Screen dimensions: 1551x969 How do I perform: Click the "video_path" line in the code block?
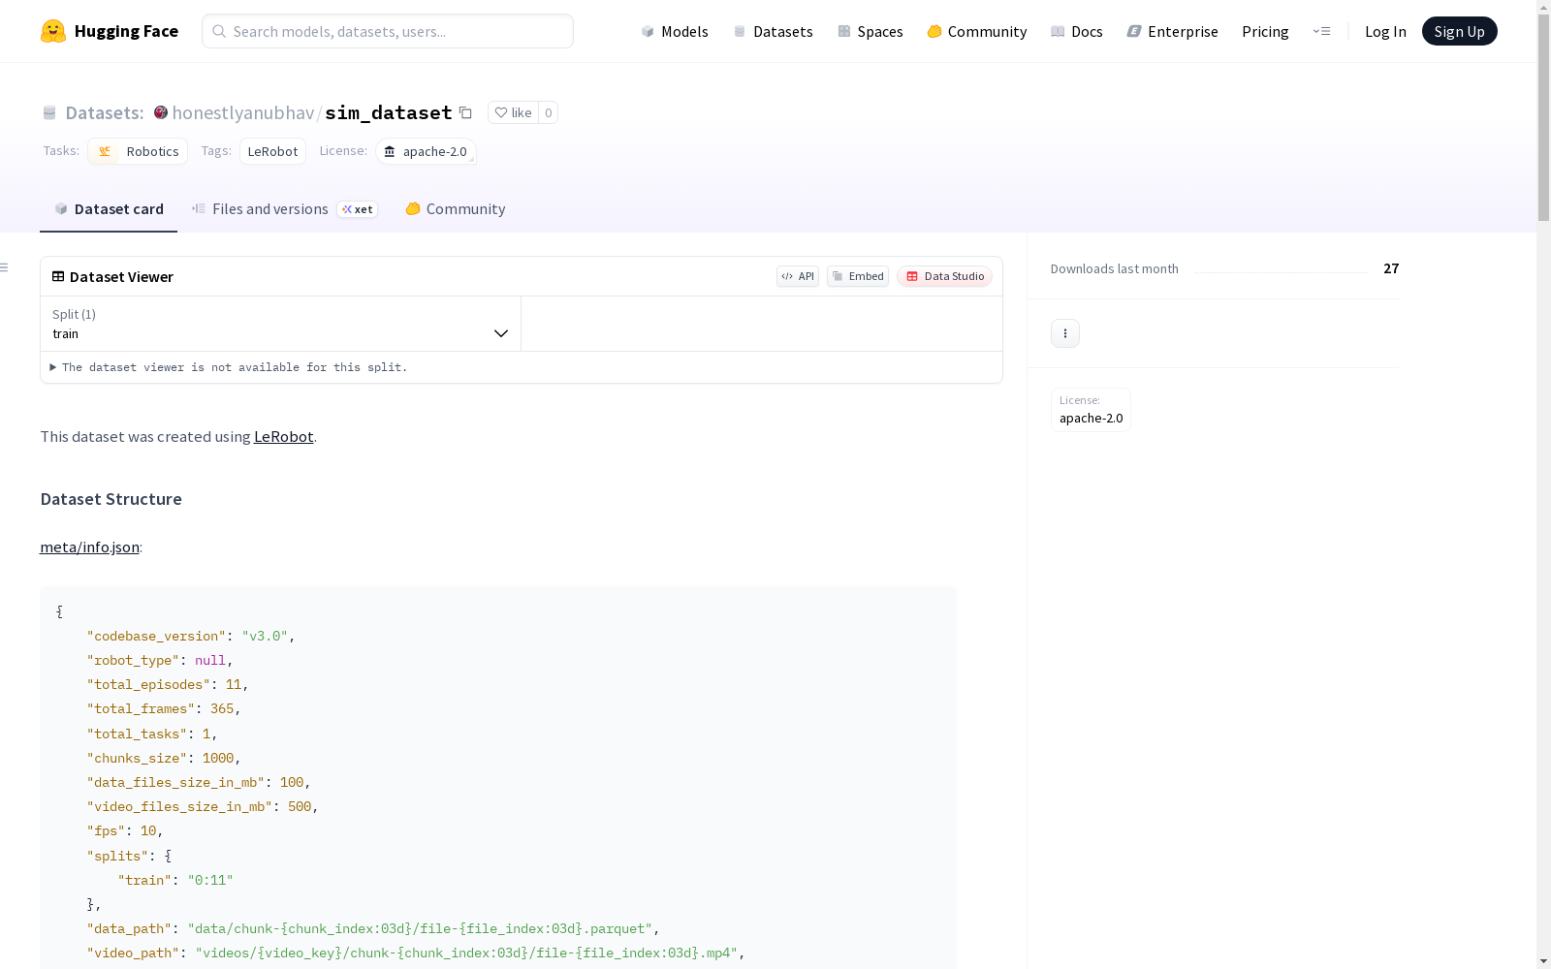(x=416, y=953)
